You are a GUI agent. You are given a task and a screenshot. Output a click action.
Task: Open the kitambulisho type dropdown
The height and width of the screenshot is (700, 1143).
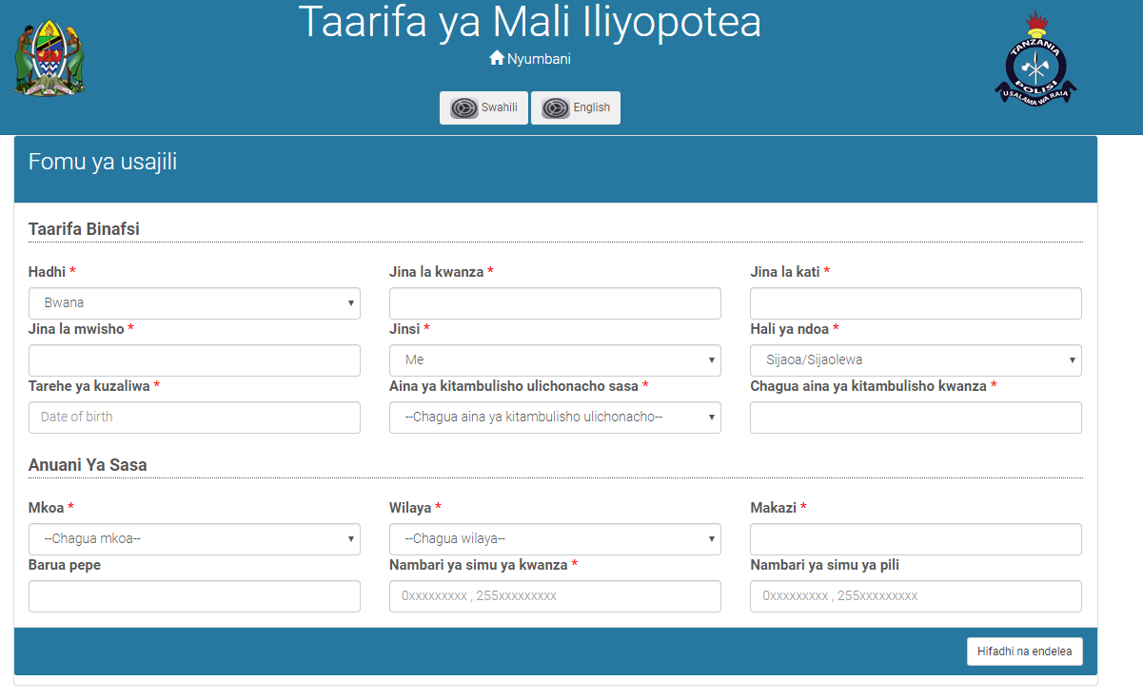click(555, 418)
